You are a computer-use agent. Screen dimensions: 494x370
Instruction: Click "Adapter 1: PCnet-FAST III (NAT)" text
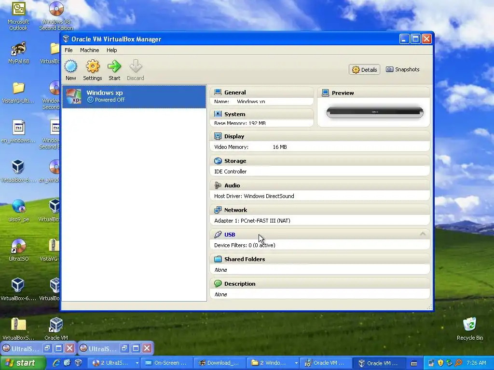(252, 221)
